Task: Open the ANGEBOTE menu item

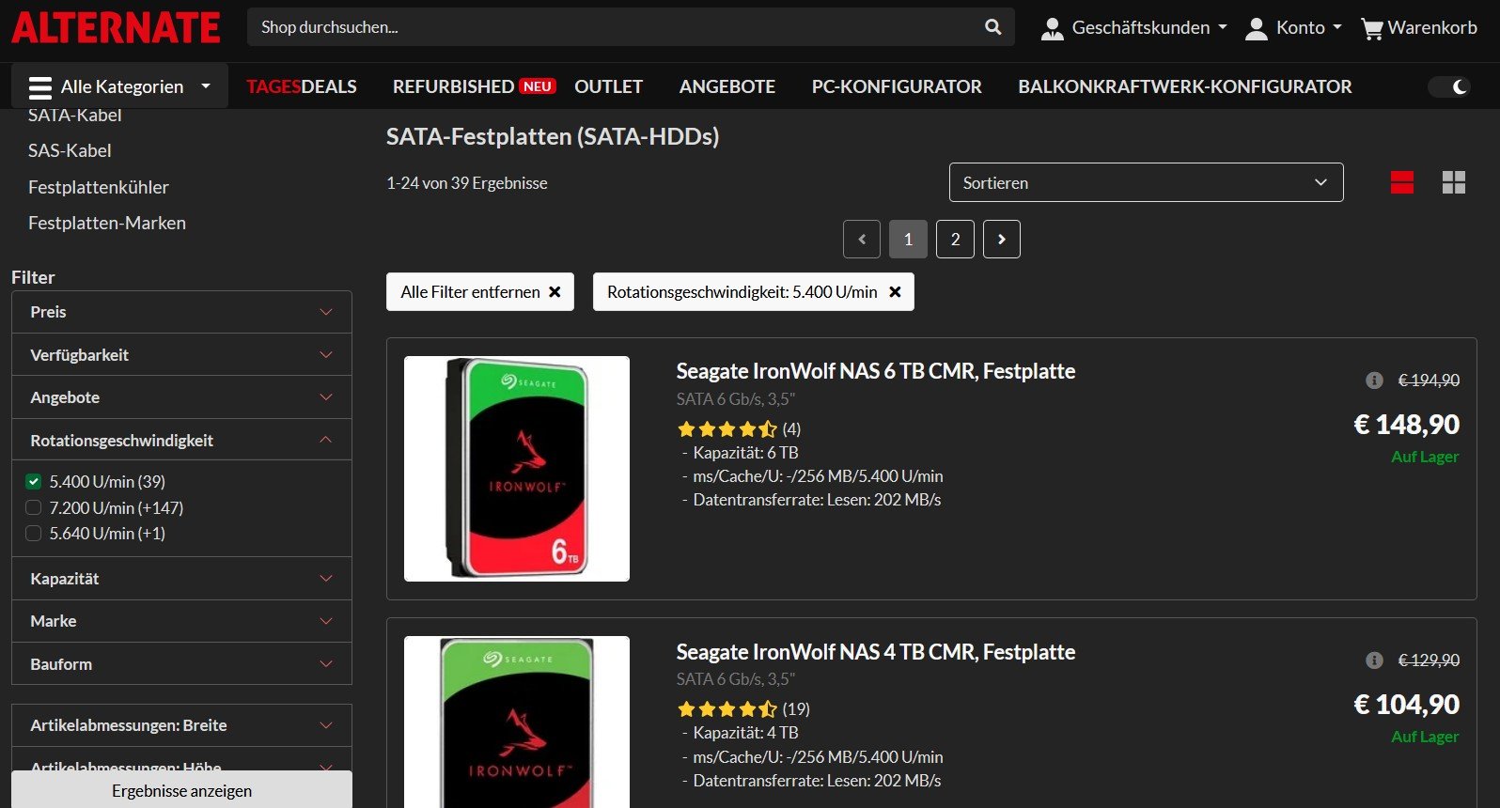Action: (x=727, y=86)
